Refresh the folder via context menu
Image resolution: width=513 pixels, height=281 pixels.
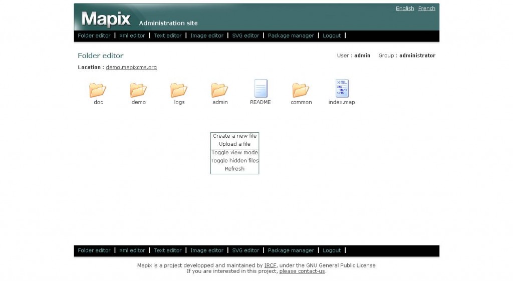(x=234, y=169)
